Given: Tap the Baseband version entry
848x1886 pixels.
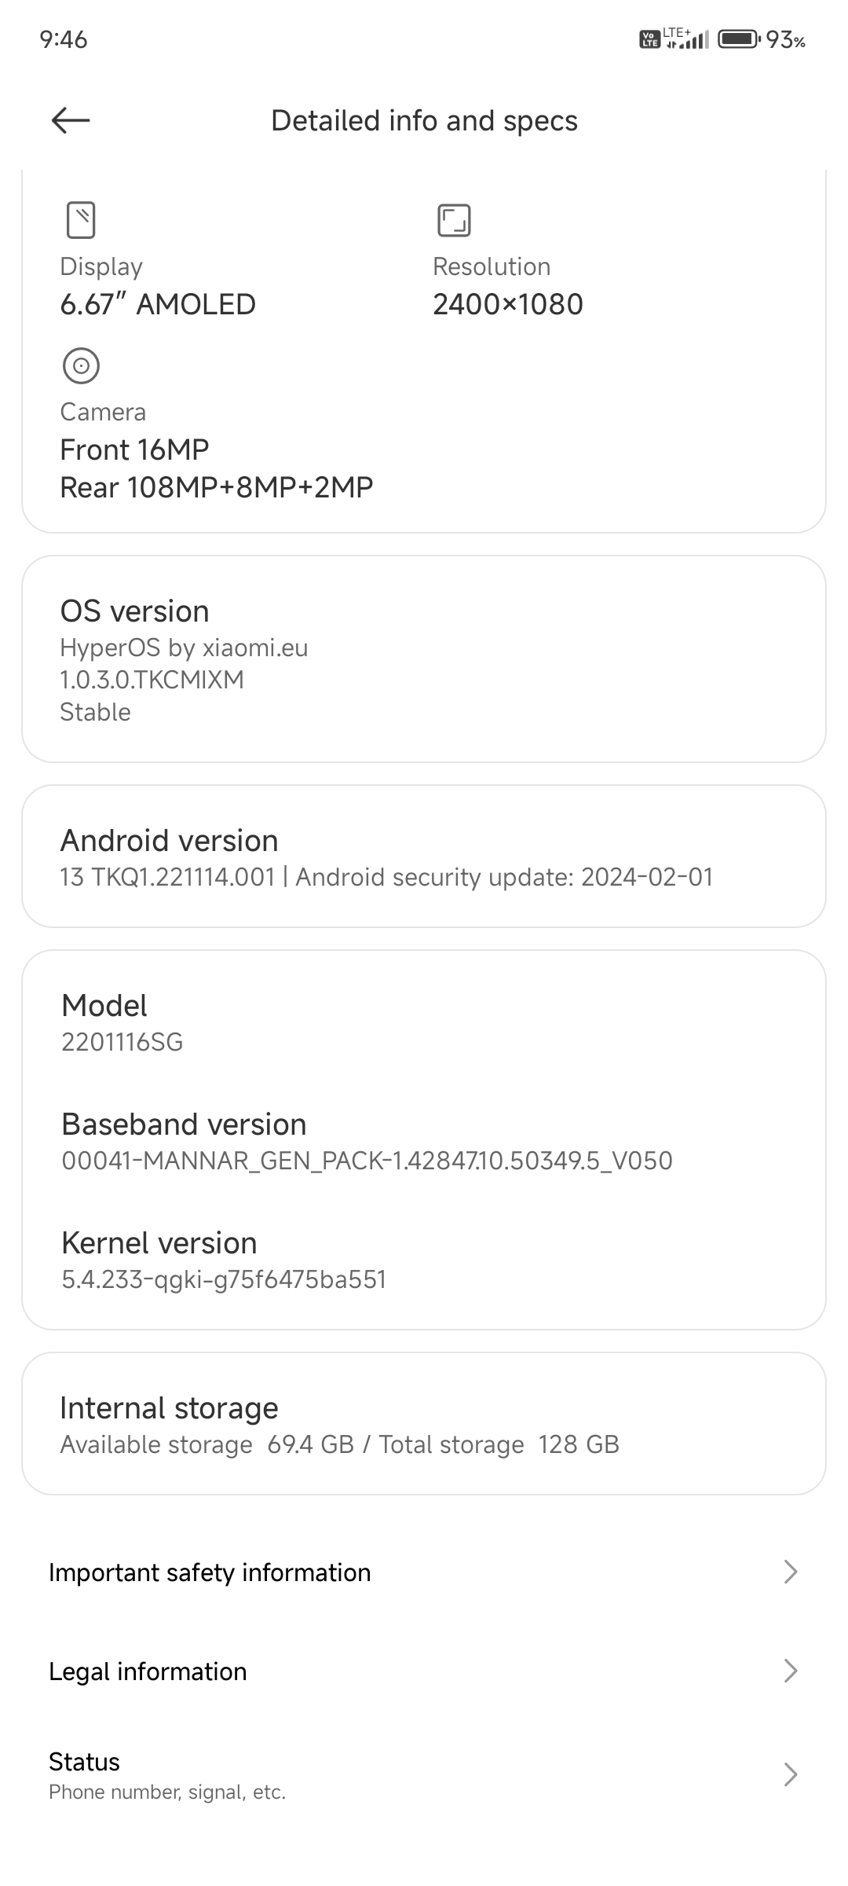Looking at the screenshot, I should point(424,1141).
